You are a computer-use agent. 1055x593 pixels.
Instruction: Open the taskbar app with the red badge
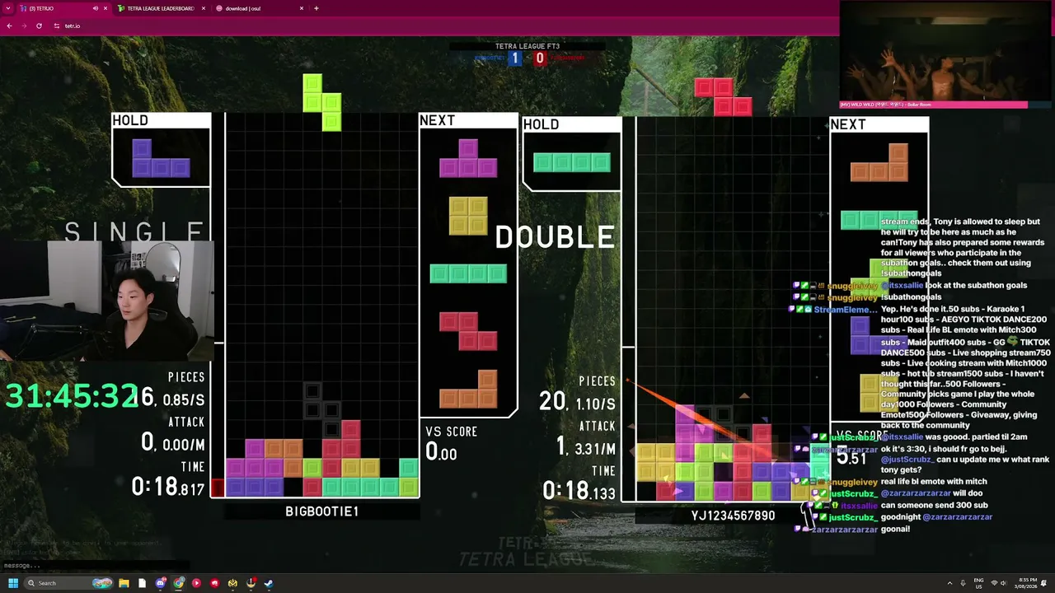(x=251, y=583)
